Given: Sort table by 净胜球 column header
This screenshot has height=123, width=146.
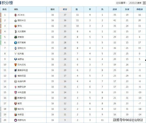Looking at the screenshot, I should [x=140, y=9].
